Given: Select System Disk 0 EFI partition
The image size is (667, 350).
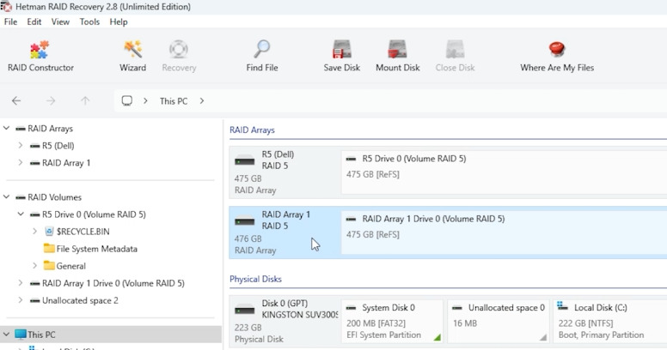Looking at the screenshot, I should click(x=392, y=321).
